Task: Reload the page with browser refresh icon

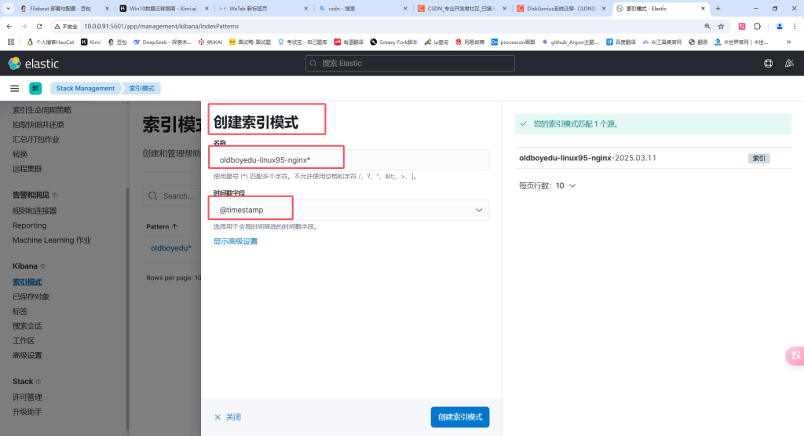Action: point(42,26)
